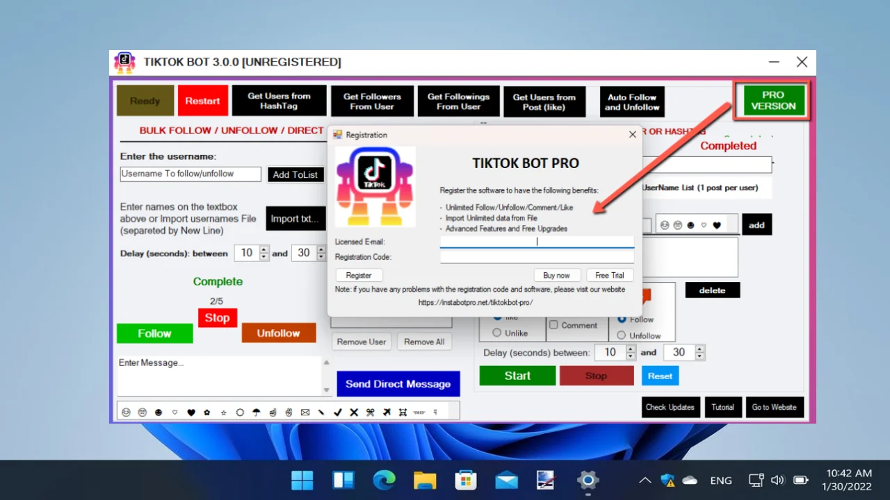Import usernames with Import txt button

(x=296, y=218)
